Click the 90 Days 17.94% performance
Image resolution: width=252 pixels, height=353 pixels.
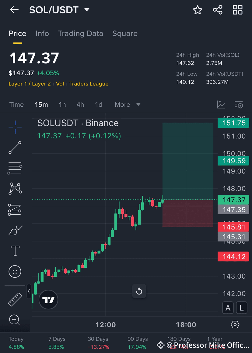[138, 343]
